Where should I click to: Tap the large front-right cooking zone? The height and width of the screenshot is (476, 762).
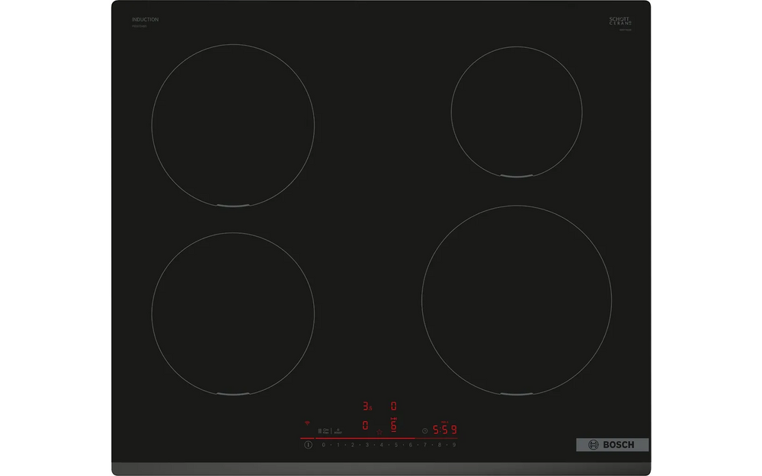(516, 300)
